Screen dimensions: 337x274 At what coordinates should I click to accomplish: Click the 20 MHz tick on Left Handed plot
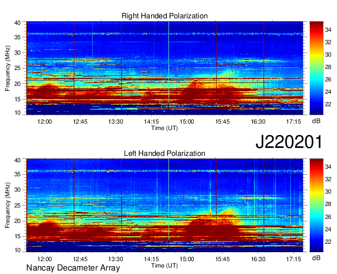point(18,221)
